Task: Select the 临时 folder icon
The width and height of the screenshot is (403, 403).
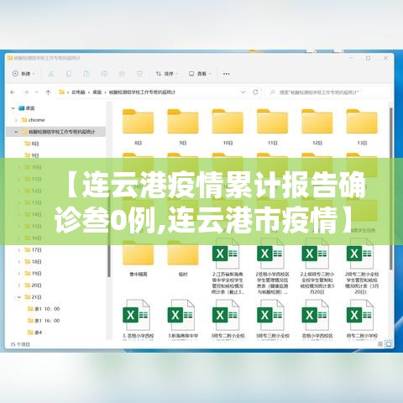Action: click(183, 253)
